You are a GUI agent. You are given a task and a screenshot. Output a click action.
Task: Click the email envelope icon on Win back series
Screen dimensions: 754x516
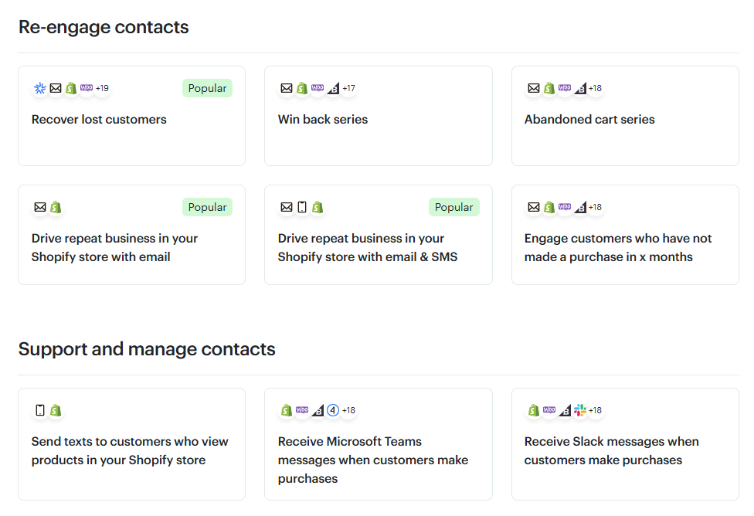point(287,88)
